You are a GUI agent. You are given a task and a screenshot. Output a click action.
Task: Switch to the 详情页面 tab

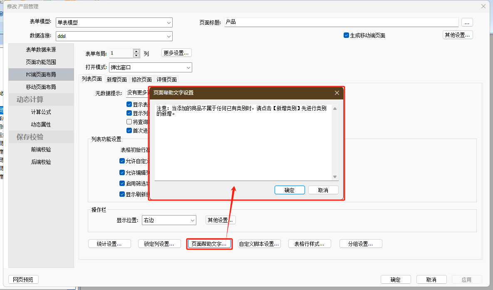click(166, 79)
